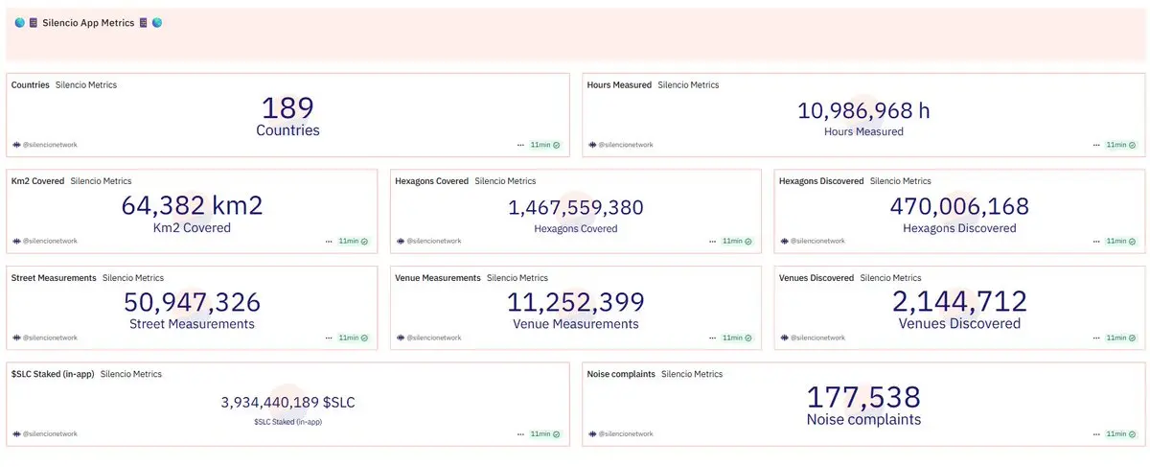The height and width of the screenshot is (467, 1150).
Task: Open @silencionetwork profile on Hours Measured card
Action: (620, 145)
